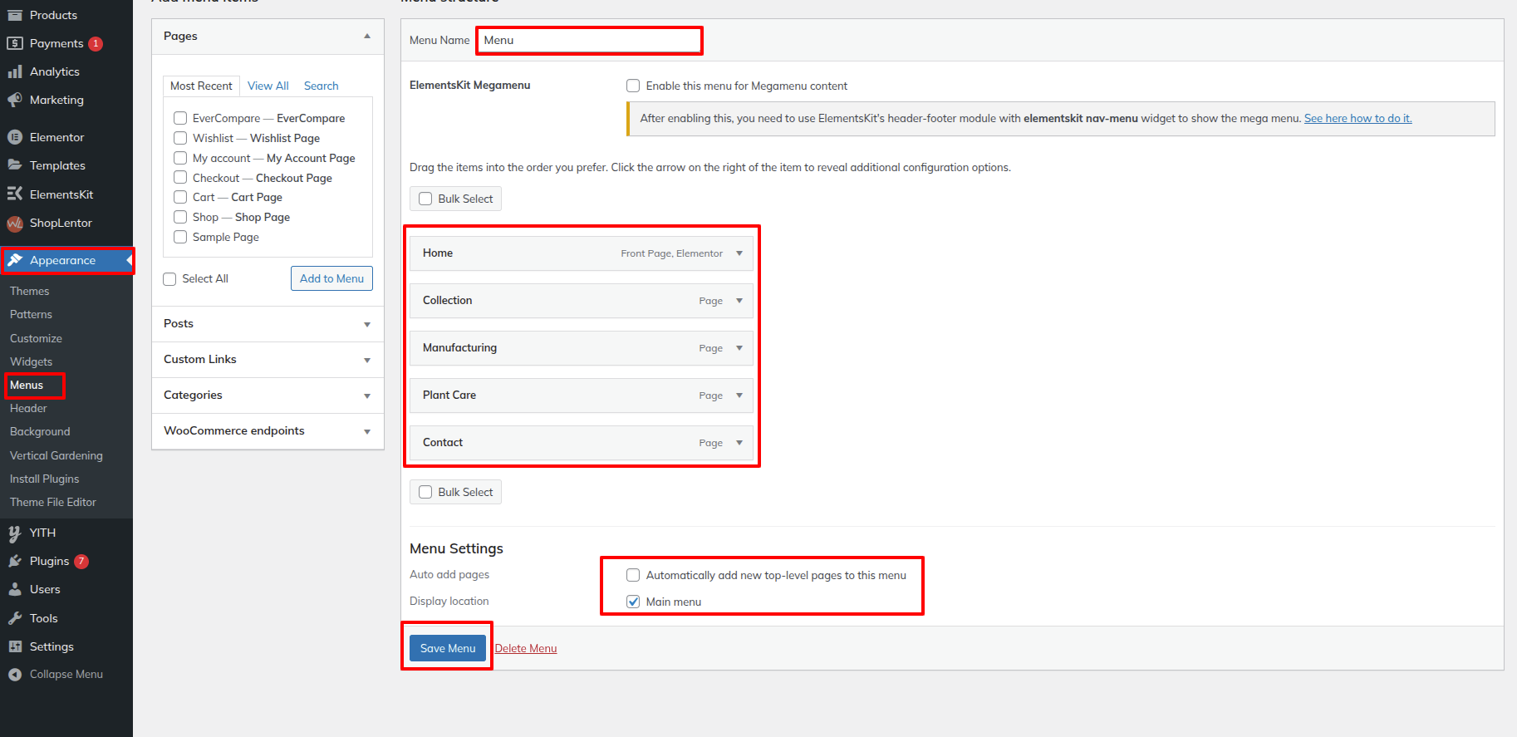Image resolution: width=1517 pixels, height=737 pixels.
Task: Expand the Home menu item options
Action: (x=739, y=253)
